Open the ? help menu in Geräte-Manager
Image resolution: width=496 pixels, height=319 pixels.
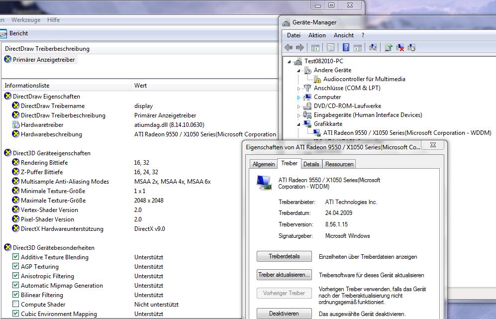coord(363,35)
